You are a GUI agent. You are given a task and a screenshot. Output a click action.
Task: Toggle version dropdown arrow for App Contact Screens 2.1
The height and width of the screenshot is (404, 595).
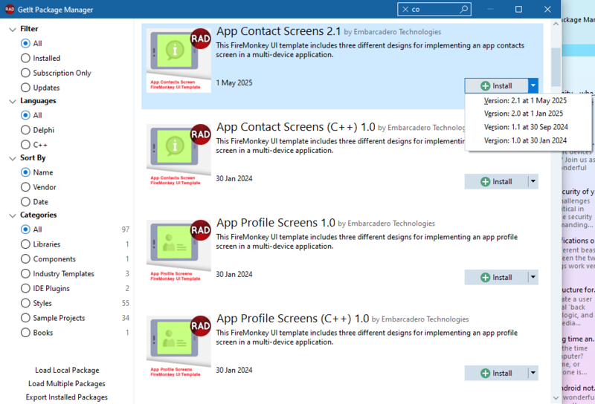533,86
